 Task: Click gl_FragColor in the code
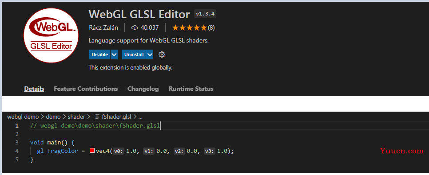pyautogui.click(x=57, y=151)
